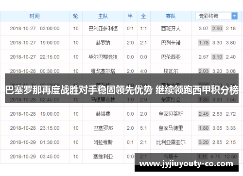Screen dimensions: 243x176
Task: Click odds 3.65 in 巴塞罗那 row
Action: click(217, 128)
